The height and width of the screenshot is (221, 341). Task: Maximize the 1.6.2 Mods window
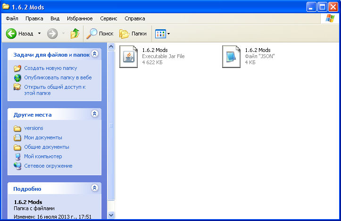pos(322,7)
